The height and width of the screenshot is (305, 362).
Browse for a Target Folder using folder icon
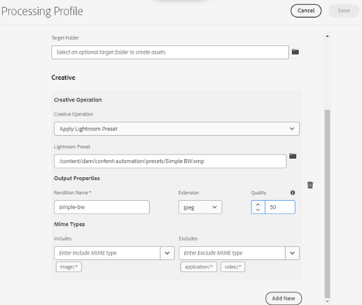[295, 52]
